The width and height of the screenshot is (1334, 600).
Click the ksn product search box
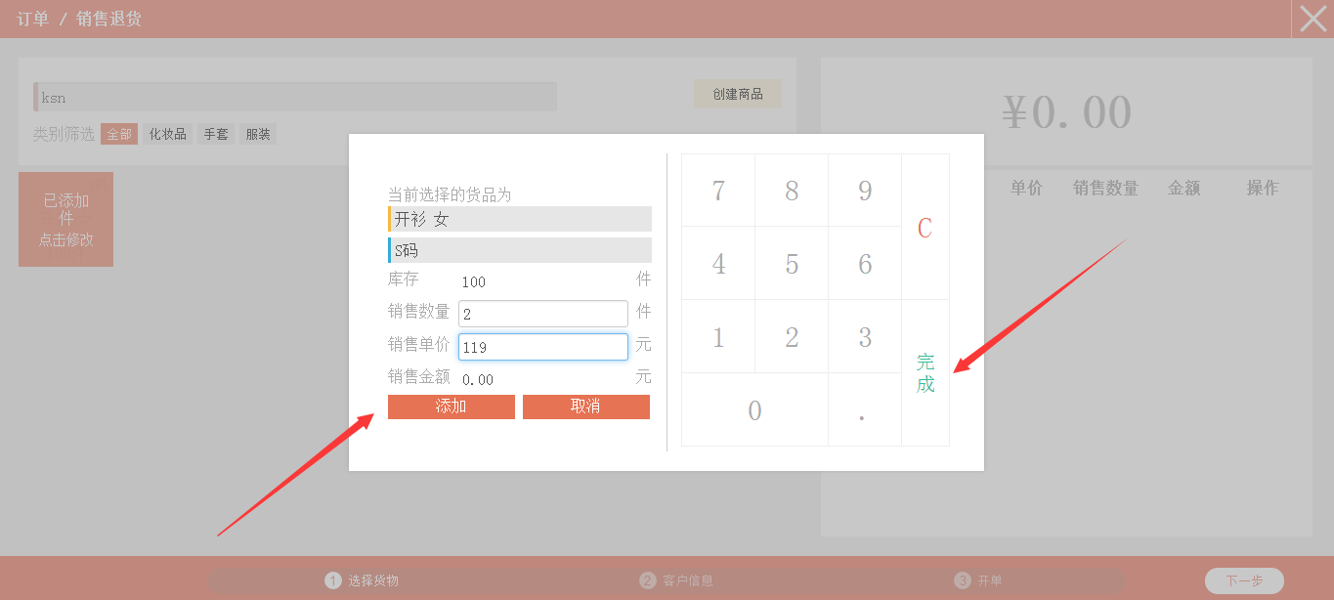point(295,97)
